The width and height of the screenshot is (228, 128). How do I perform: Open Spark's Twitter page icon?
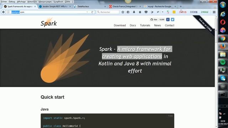tap(172, 20)
